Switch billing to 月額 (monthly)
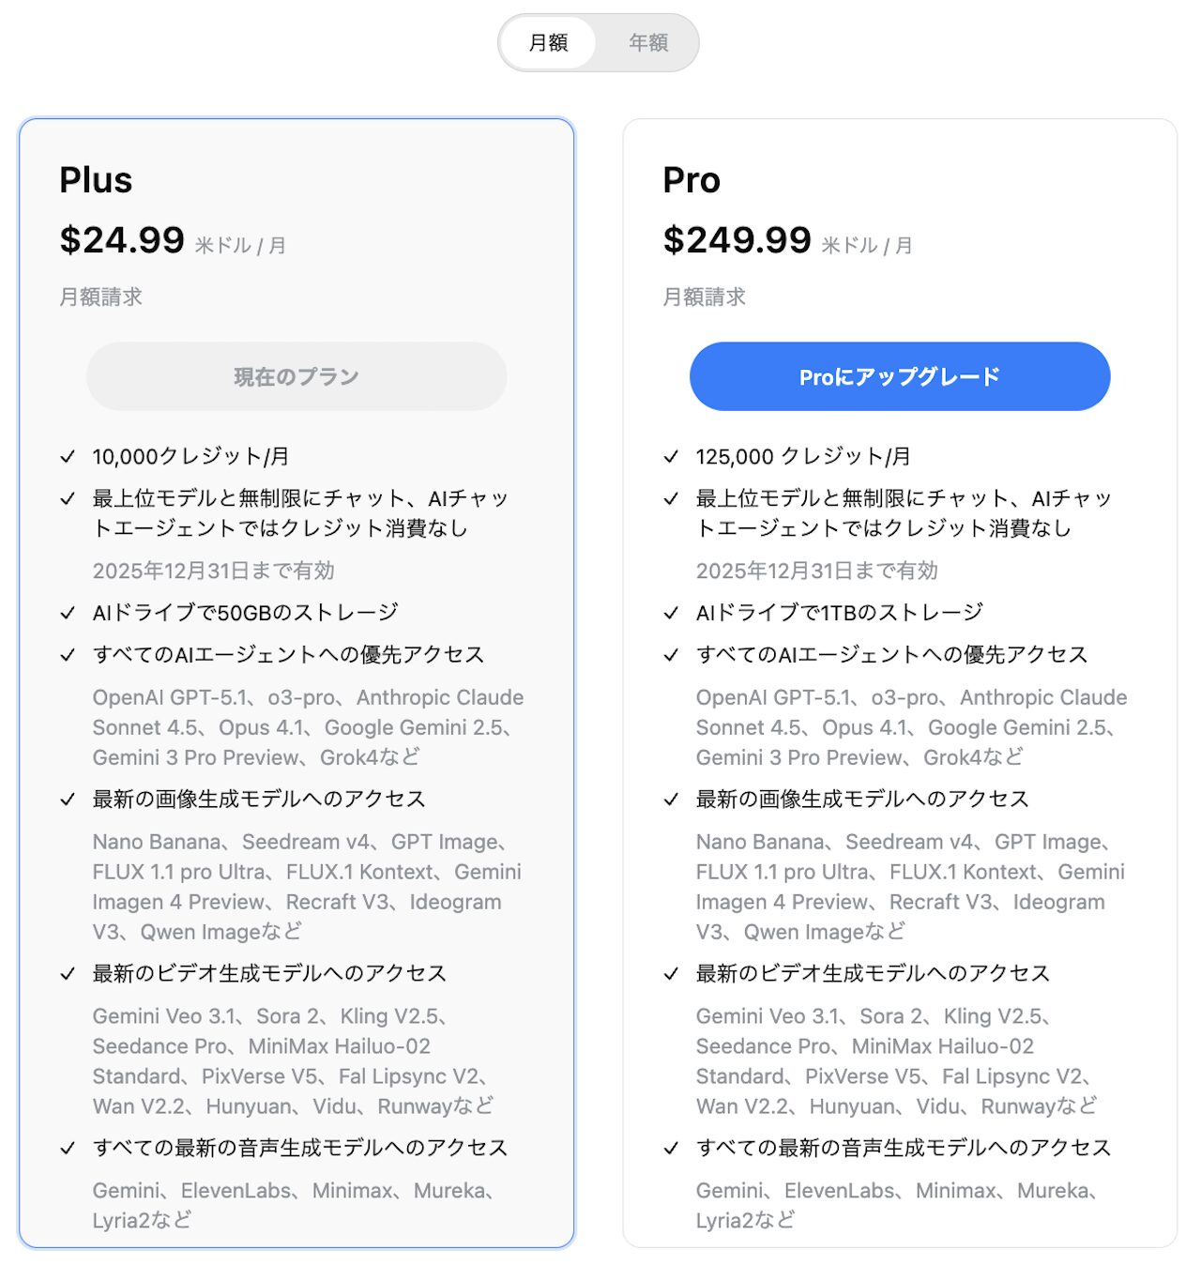 point(549,43)
